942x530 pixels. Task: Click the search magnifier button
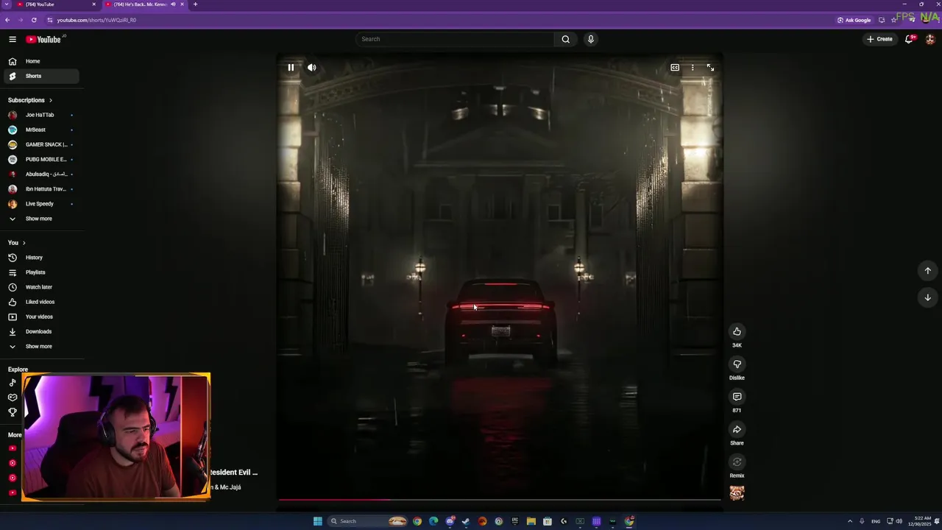[565, 39]
